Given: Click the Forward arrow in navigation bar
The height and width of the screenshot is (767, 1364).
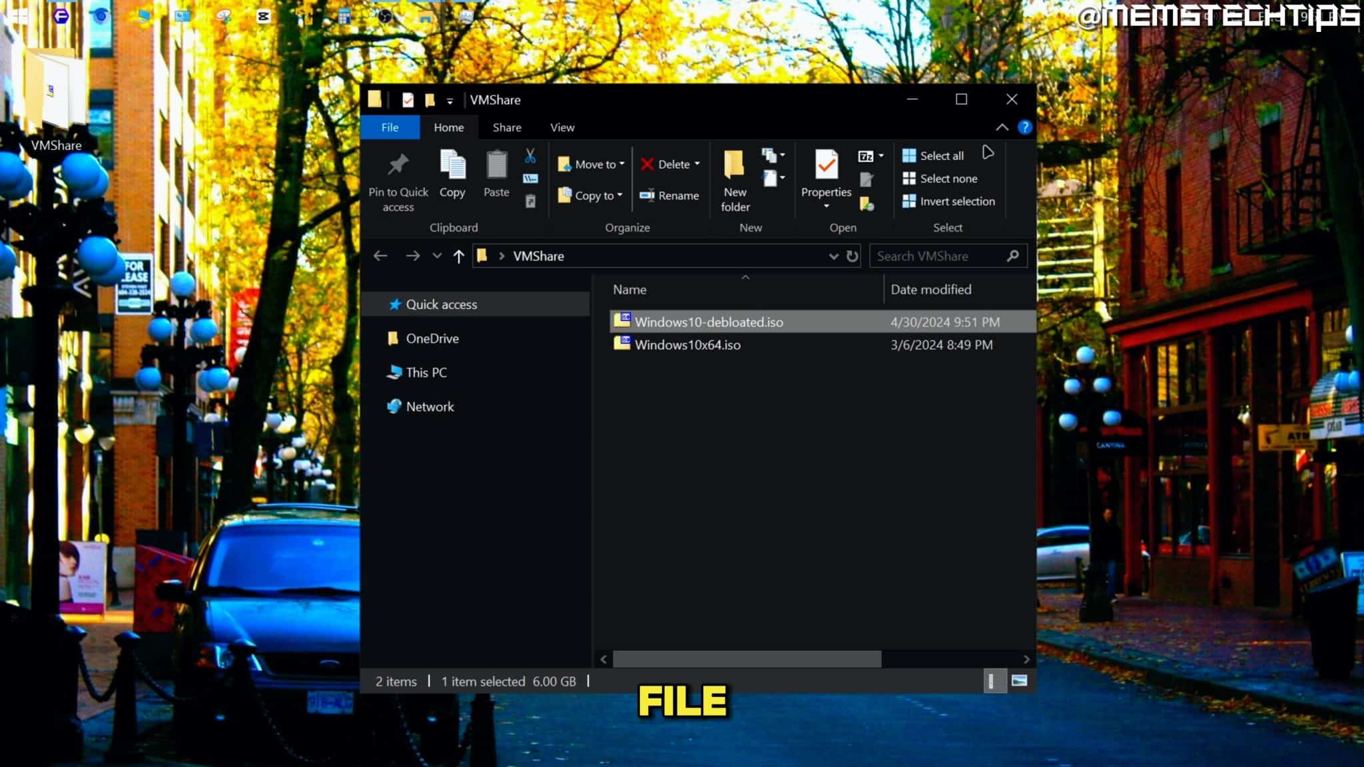Looking at the screenshot, I should [413, 256].
